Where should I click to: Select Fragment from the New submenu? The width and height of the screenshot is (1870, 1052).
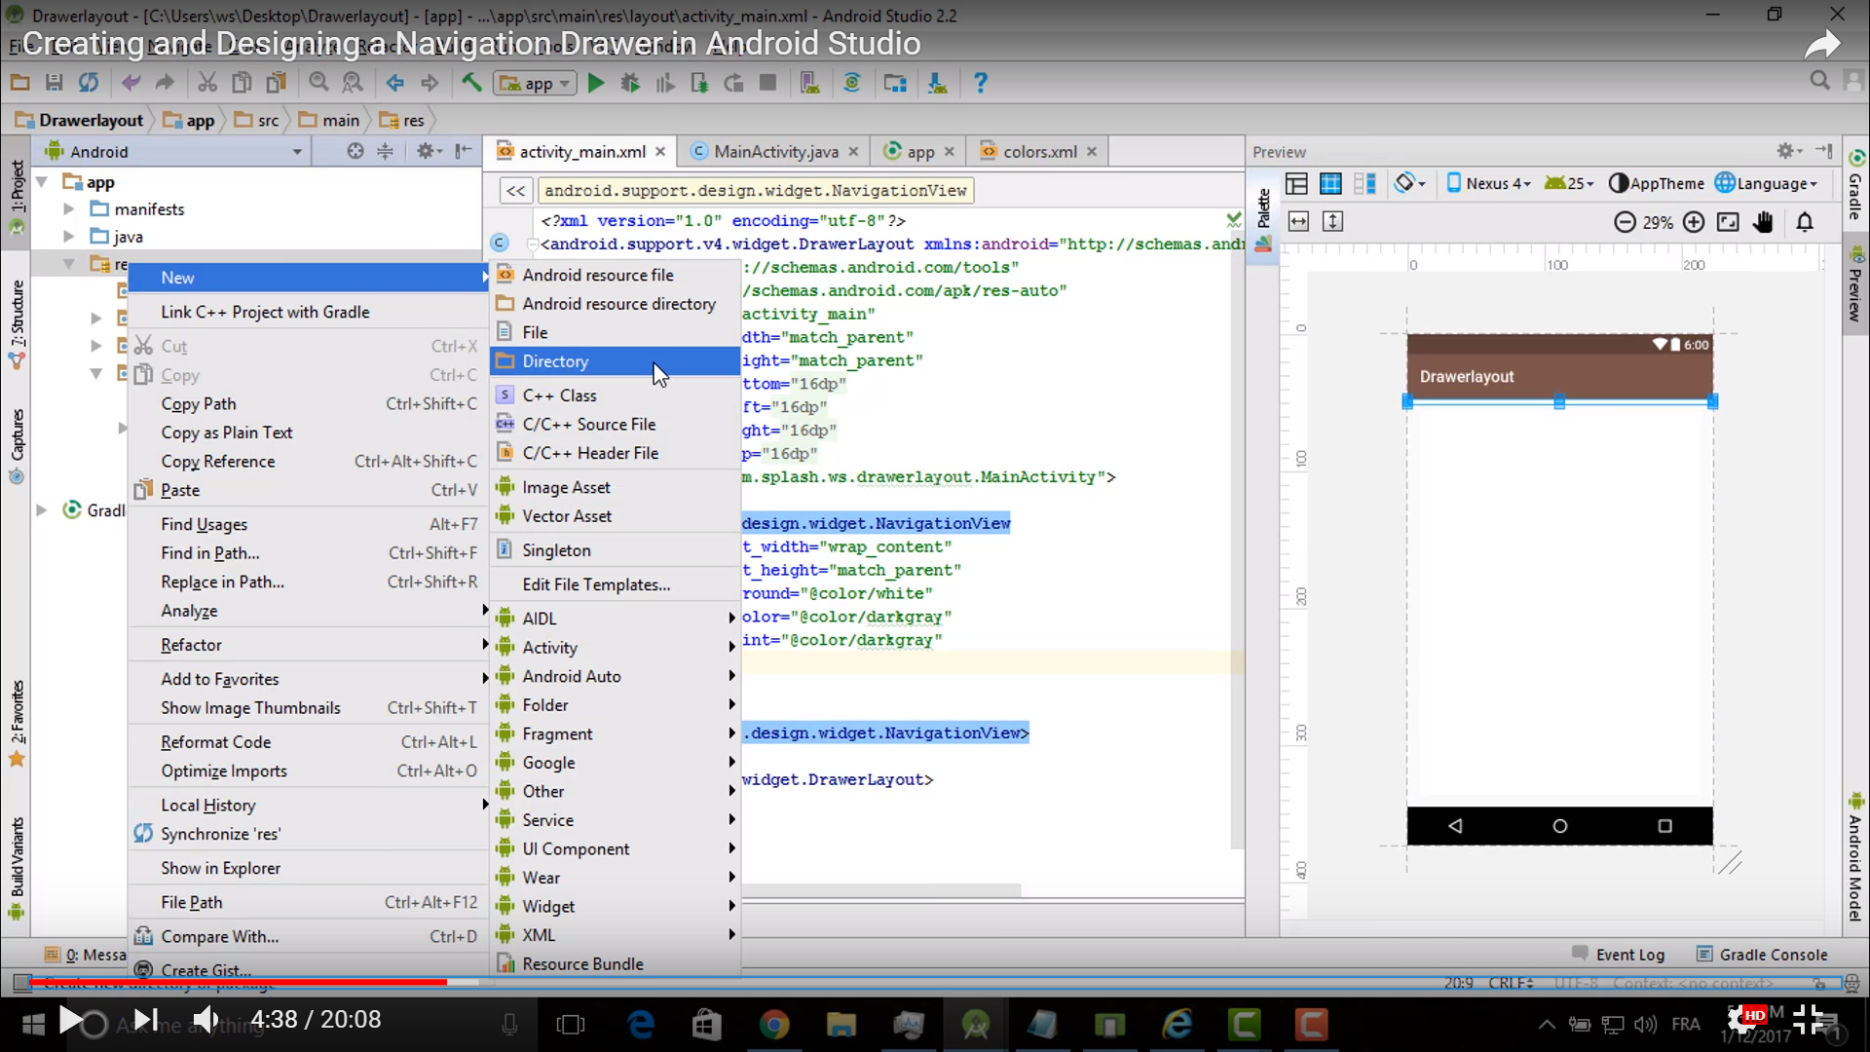pos(557,733)
